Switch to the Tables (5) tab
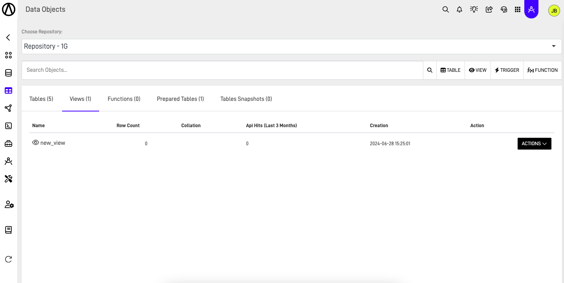 [41, 99]
